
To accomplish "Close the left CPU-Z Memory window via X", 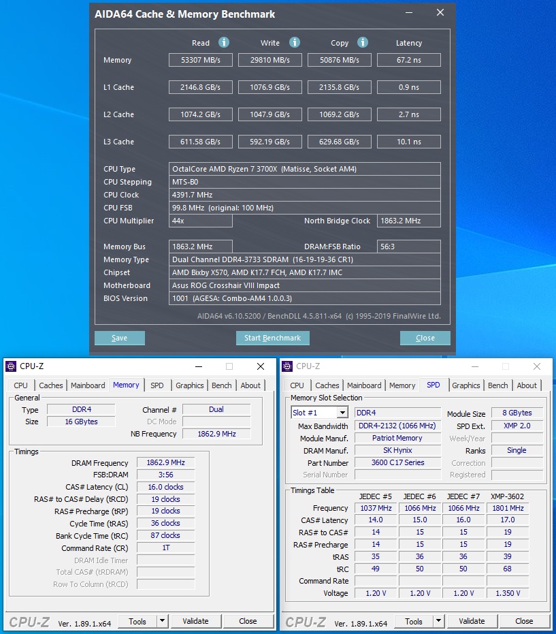I will click(261, 366).
